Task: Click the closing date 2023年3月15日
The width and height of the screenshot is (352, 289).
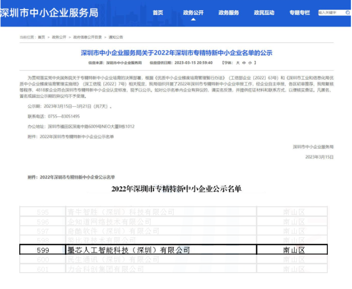Action: pyautogui.click(x=319, y=157)
